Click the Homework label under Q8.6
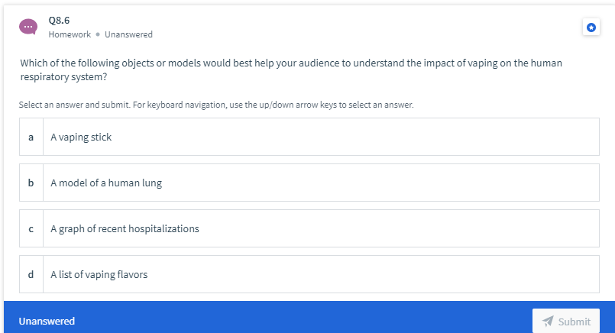Viewport: 615px width, 333px height. click(70, 34)
